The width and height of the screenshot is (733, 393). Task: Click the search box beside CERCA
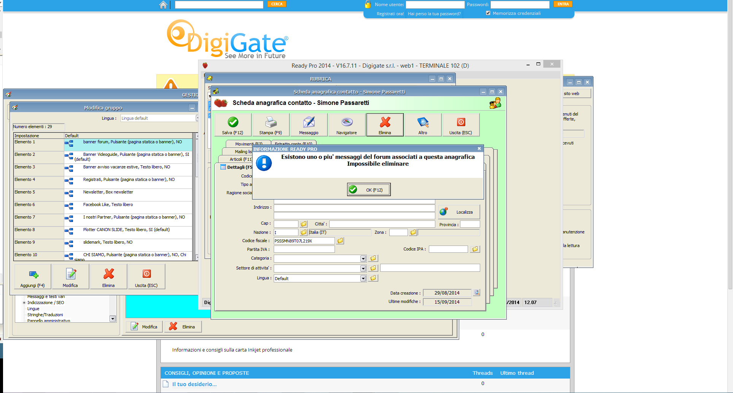coord(219,5)
